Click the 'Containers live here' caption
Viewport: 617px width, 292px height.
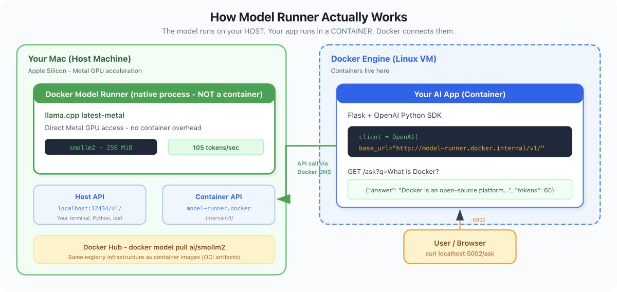tap(360, 71)
